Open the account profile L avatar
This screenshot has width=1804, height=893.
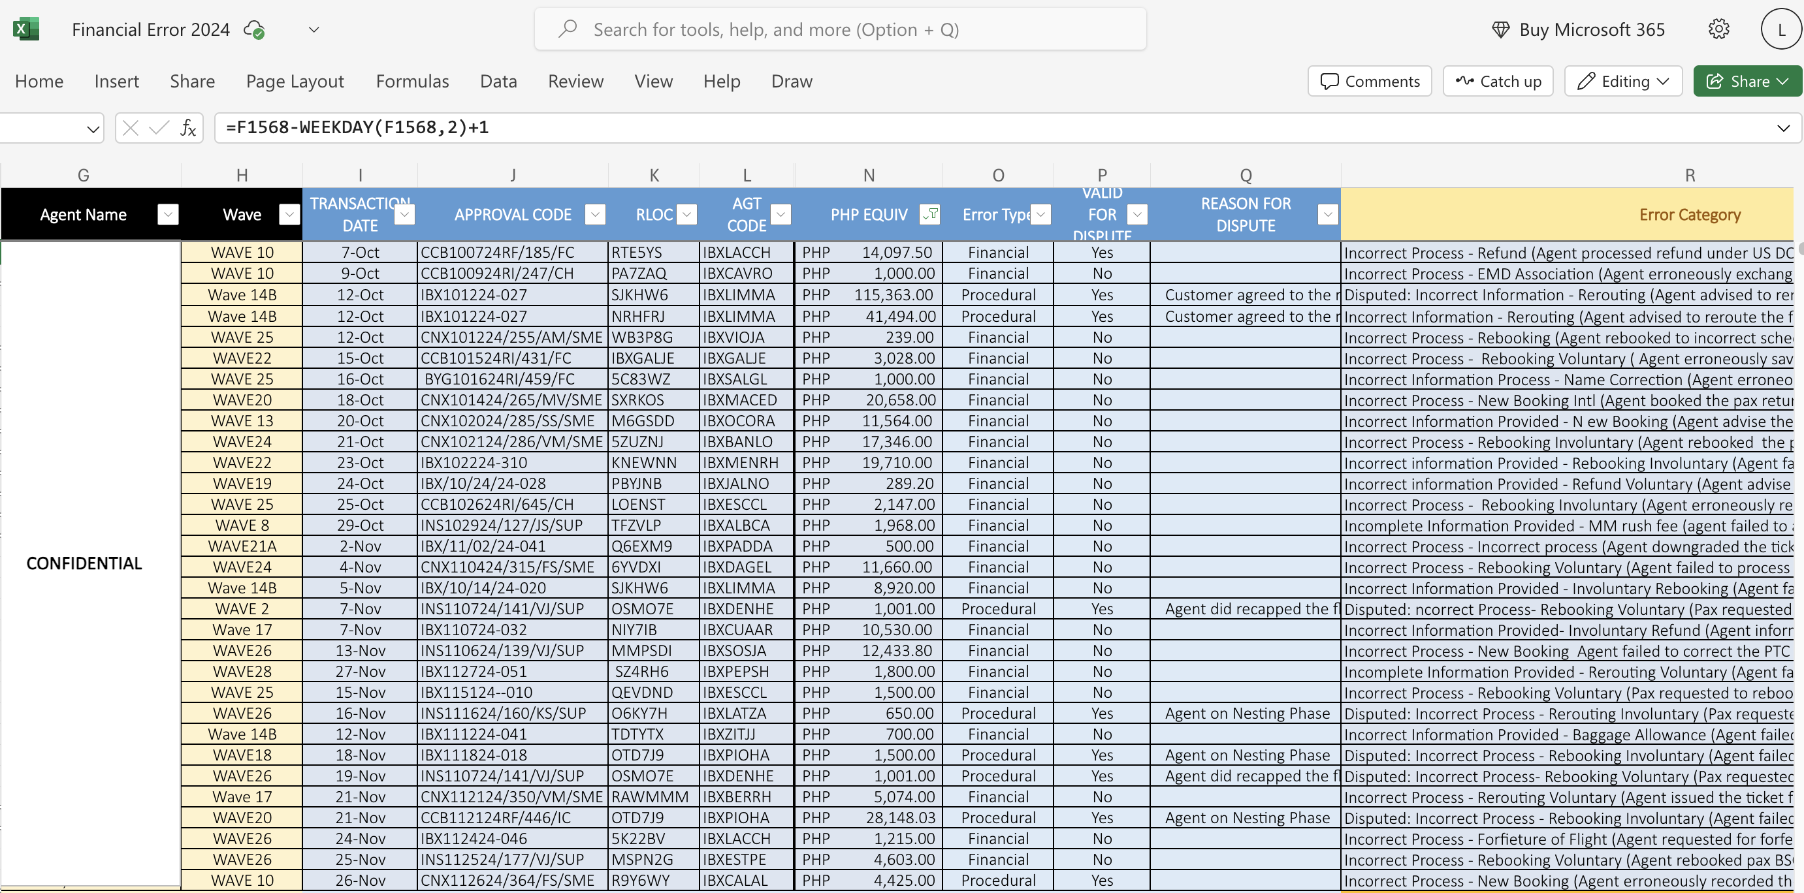pos(1780,29)
